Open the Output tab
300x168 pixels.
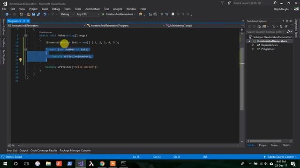click(24, 150)
